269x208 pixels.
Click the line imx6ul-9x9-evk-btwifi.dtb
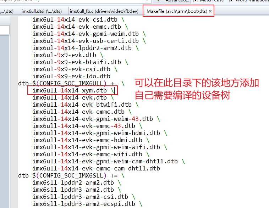click(80, 62)
